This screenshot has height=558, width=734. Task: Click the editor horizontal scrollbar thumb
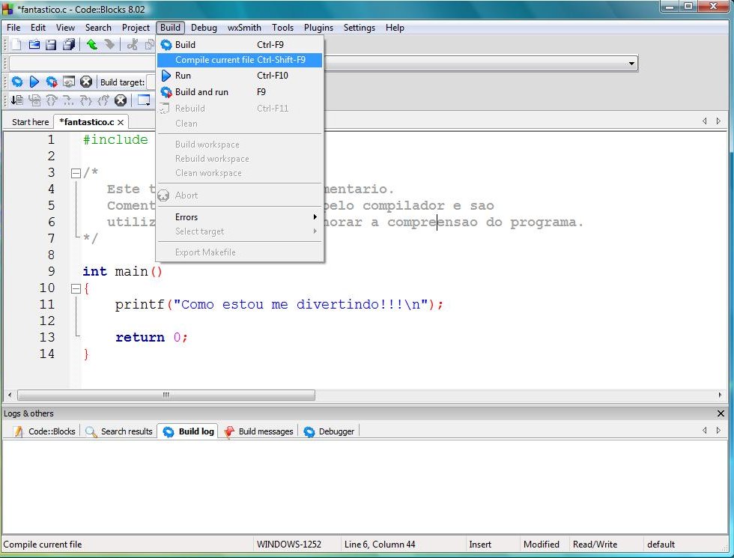166,395
